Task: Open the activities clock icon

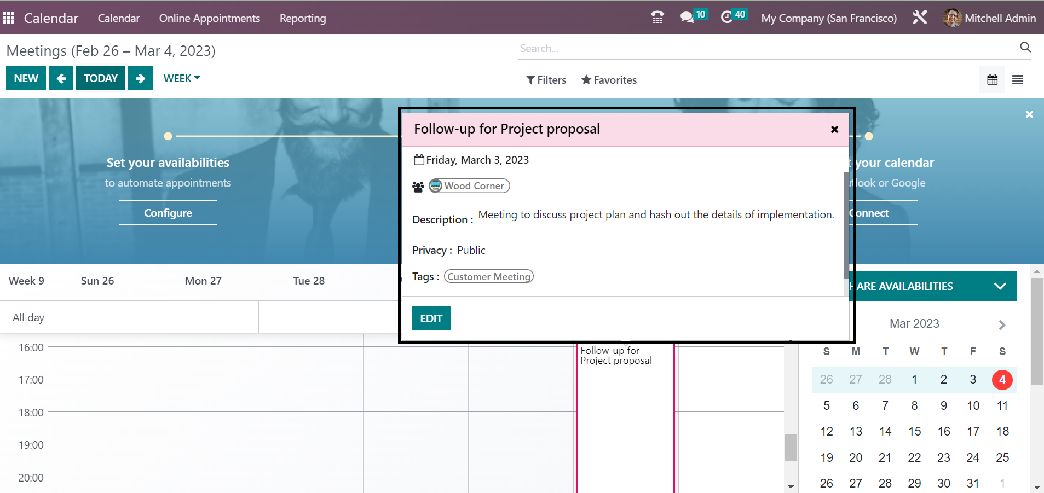Action: pyautogui.click(x=726, y=18)
